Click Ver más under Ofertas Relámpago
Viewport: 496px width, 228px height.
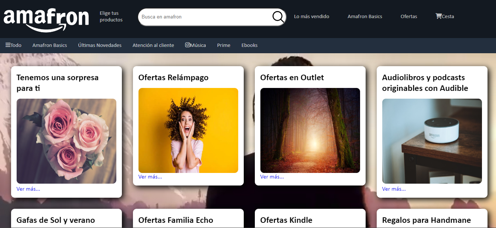pos(150,177)
